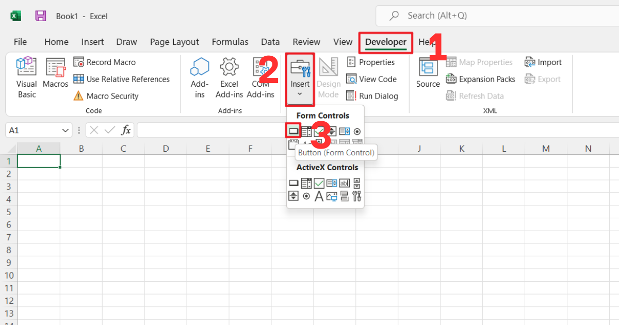Switch to the Formulas tab
The height and width of the screenshot is (325, 619).
230,42
